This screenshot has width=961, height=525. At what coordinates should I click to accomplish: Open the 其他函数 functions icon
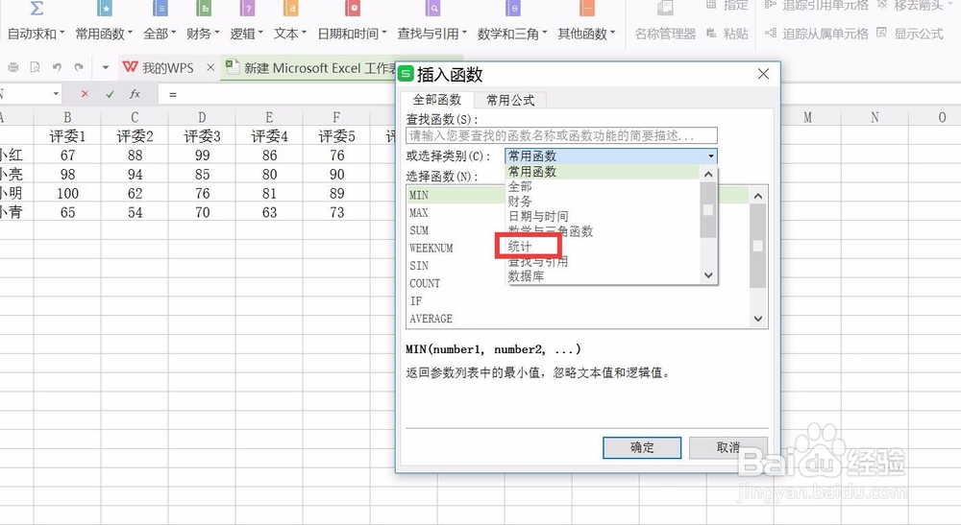point(587,8)
